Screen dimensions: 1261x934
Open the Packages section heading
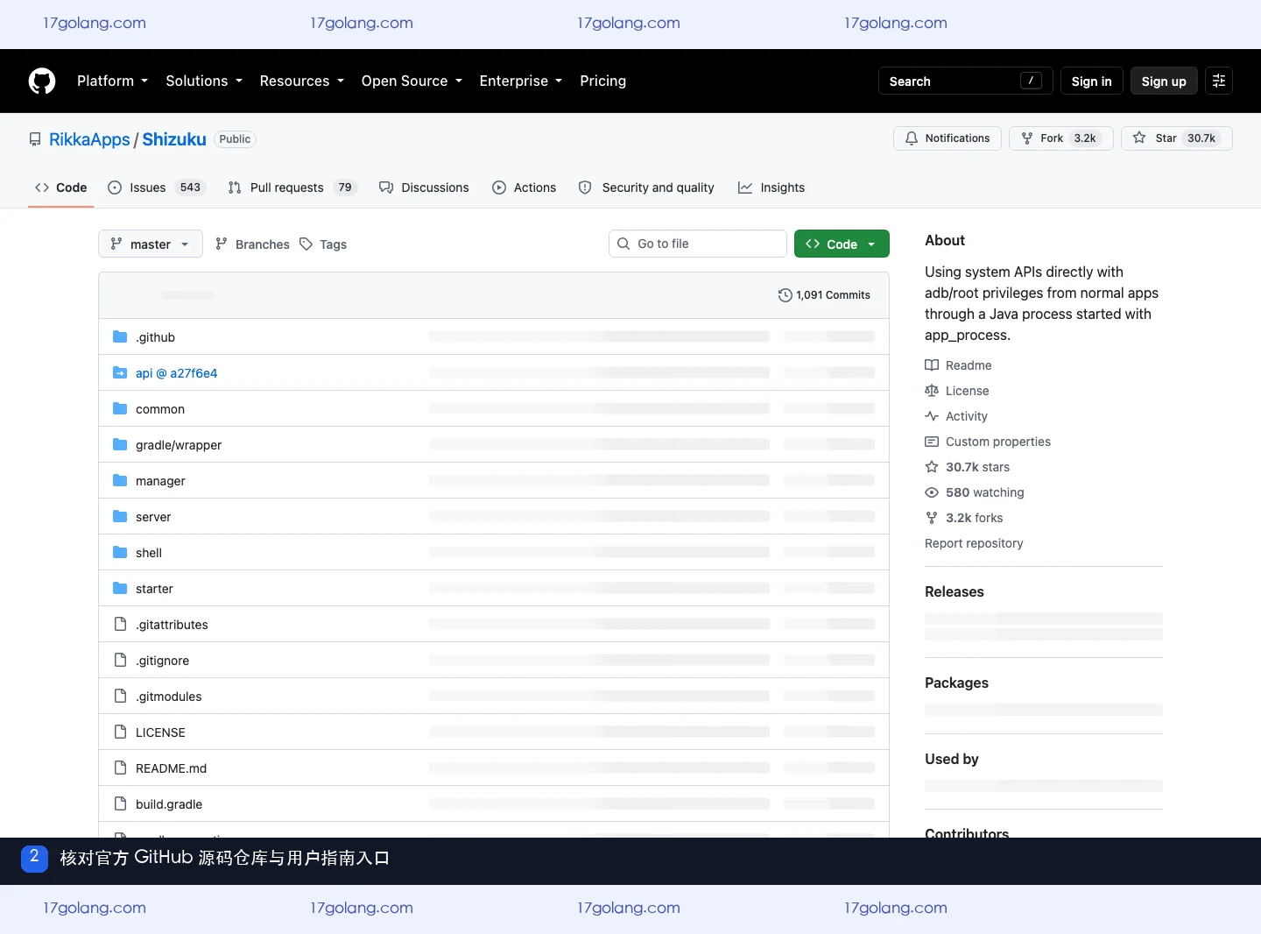point(956,683)
